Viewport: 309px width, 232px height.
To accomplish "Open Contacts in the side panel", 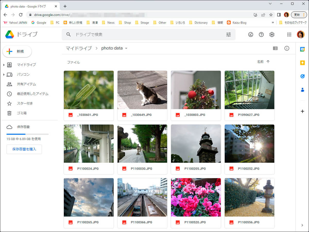I will (x=302, y=90).
